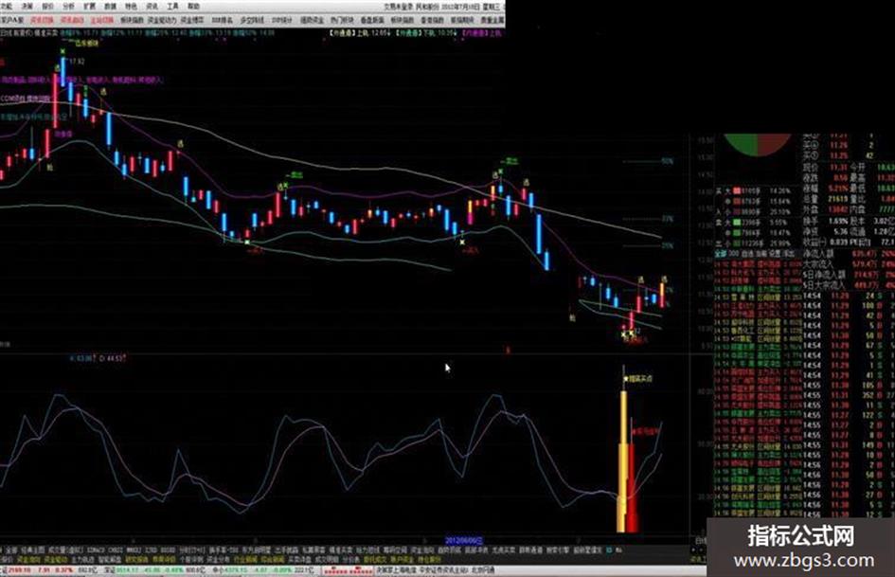Select the 成交量(虚拟) indicator tab

pos(64,550)
